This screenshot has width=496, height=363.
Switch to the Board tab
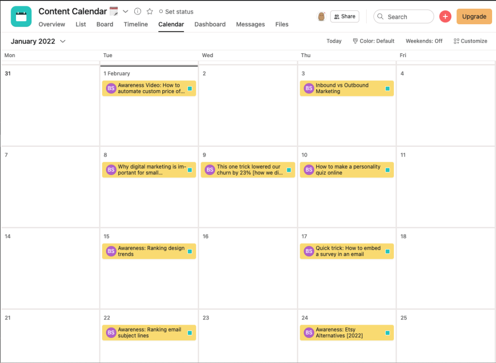[x=105, y=24]
